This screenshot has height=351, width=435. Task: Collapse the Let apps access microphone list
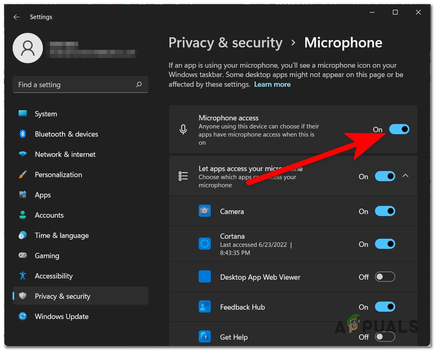point(405,176)
